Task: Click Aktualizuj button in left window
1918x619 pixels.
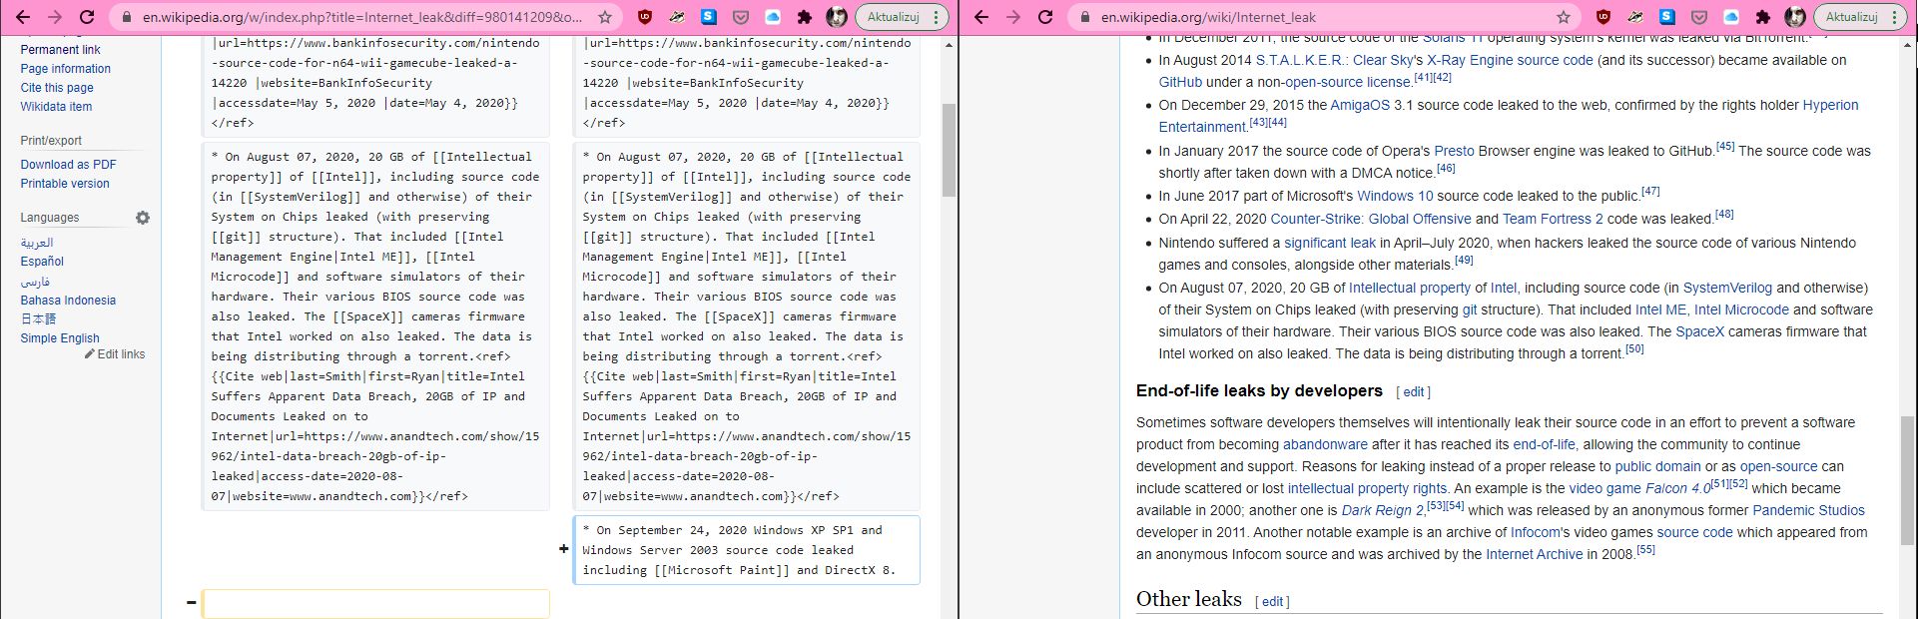Action: [894, 17]
